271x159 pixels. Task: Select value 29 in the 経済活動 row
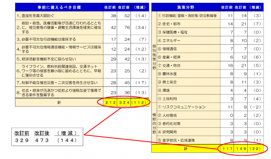pyautogui.click(x=113, y=59)
